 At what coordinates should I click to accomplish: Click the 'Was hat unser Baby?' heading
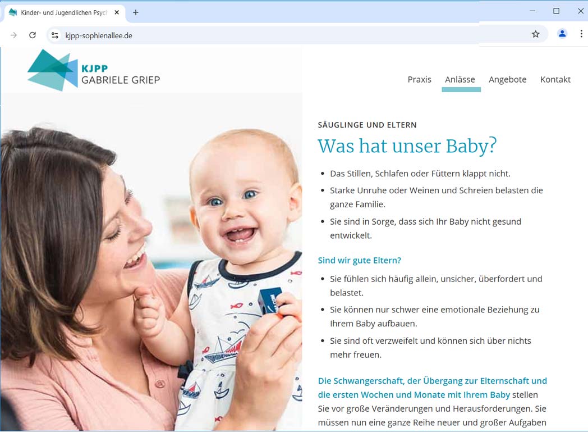[407, 146]
